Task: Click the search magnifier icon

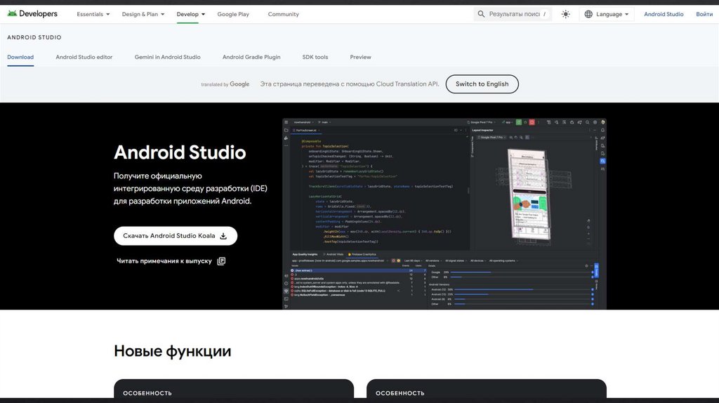Action: [481, 14]
